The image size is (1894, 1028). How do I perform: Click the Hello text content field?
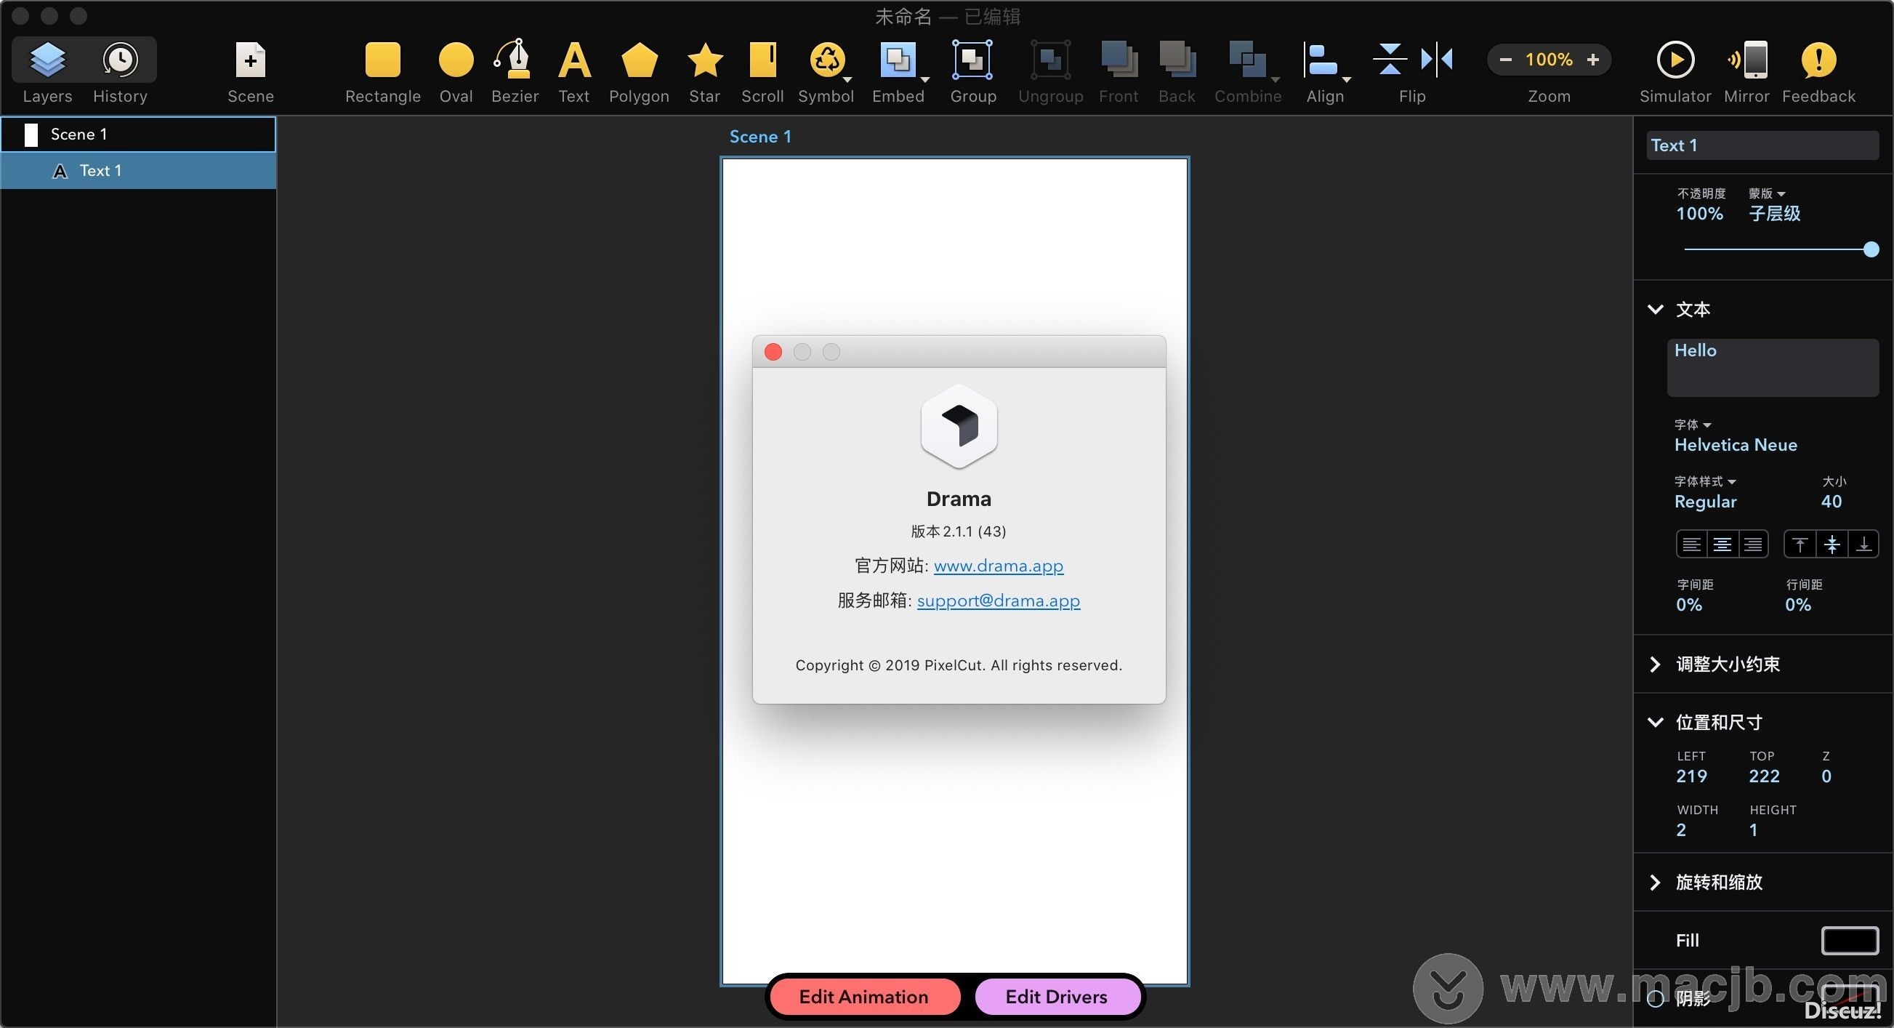click(1772, 367)
